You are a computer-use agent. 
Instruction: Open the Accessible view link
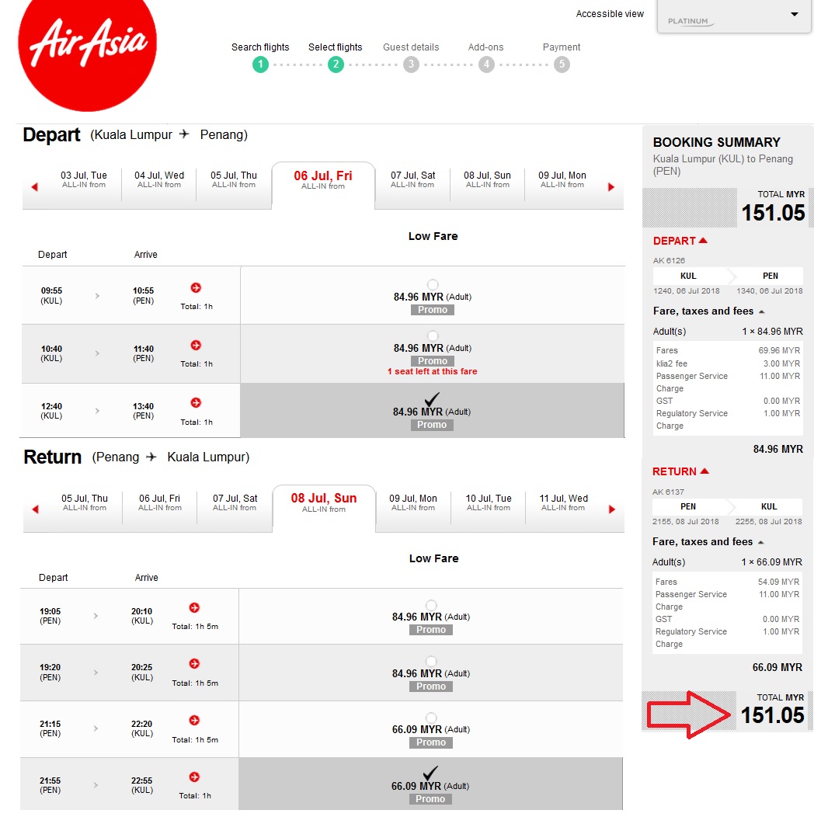tap(610, 14)
